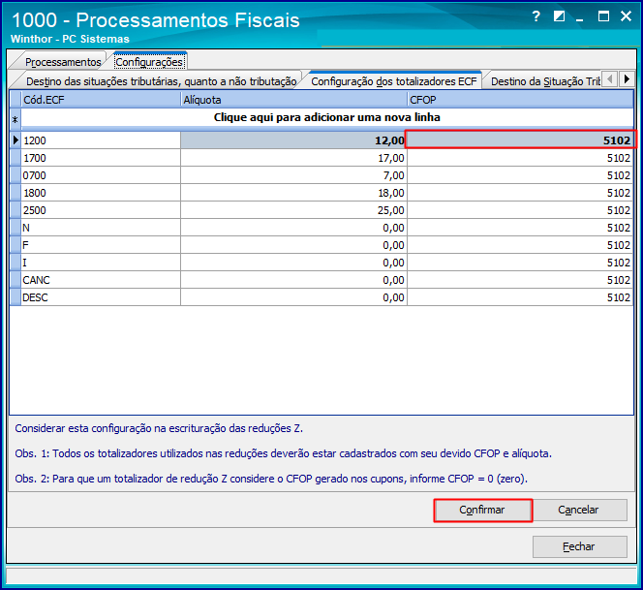Image resolution: width=643 pixels, height=590 pixels.
Task: Minimize the Processamentos Fiscais window
Action: [579, 17]
